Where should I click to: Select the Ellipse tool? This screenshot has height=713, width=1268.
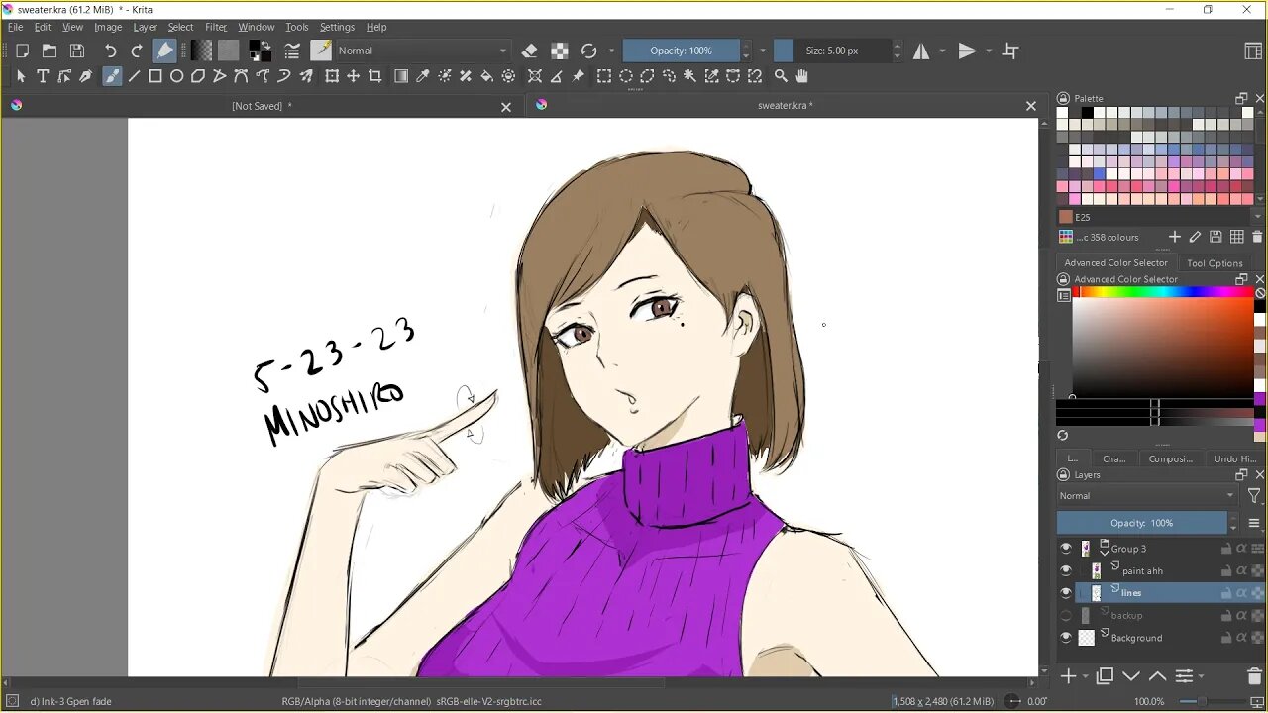[x=177, y=76]
